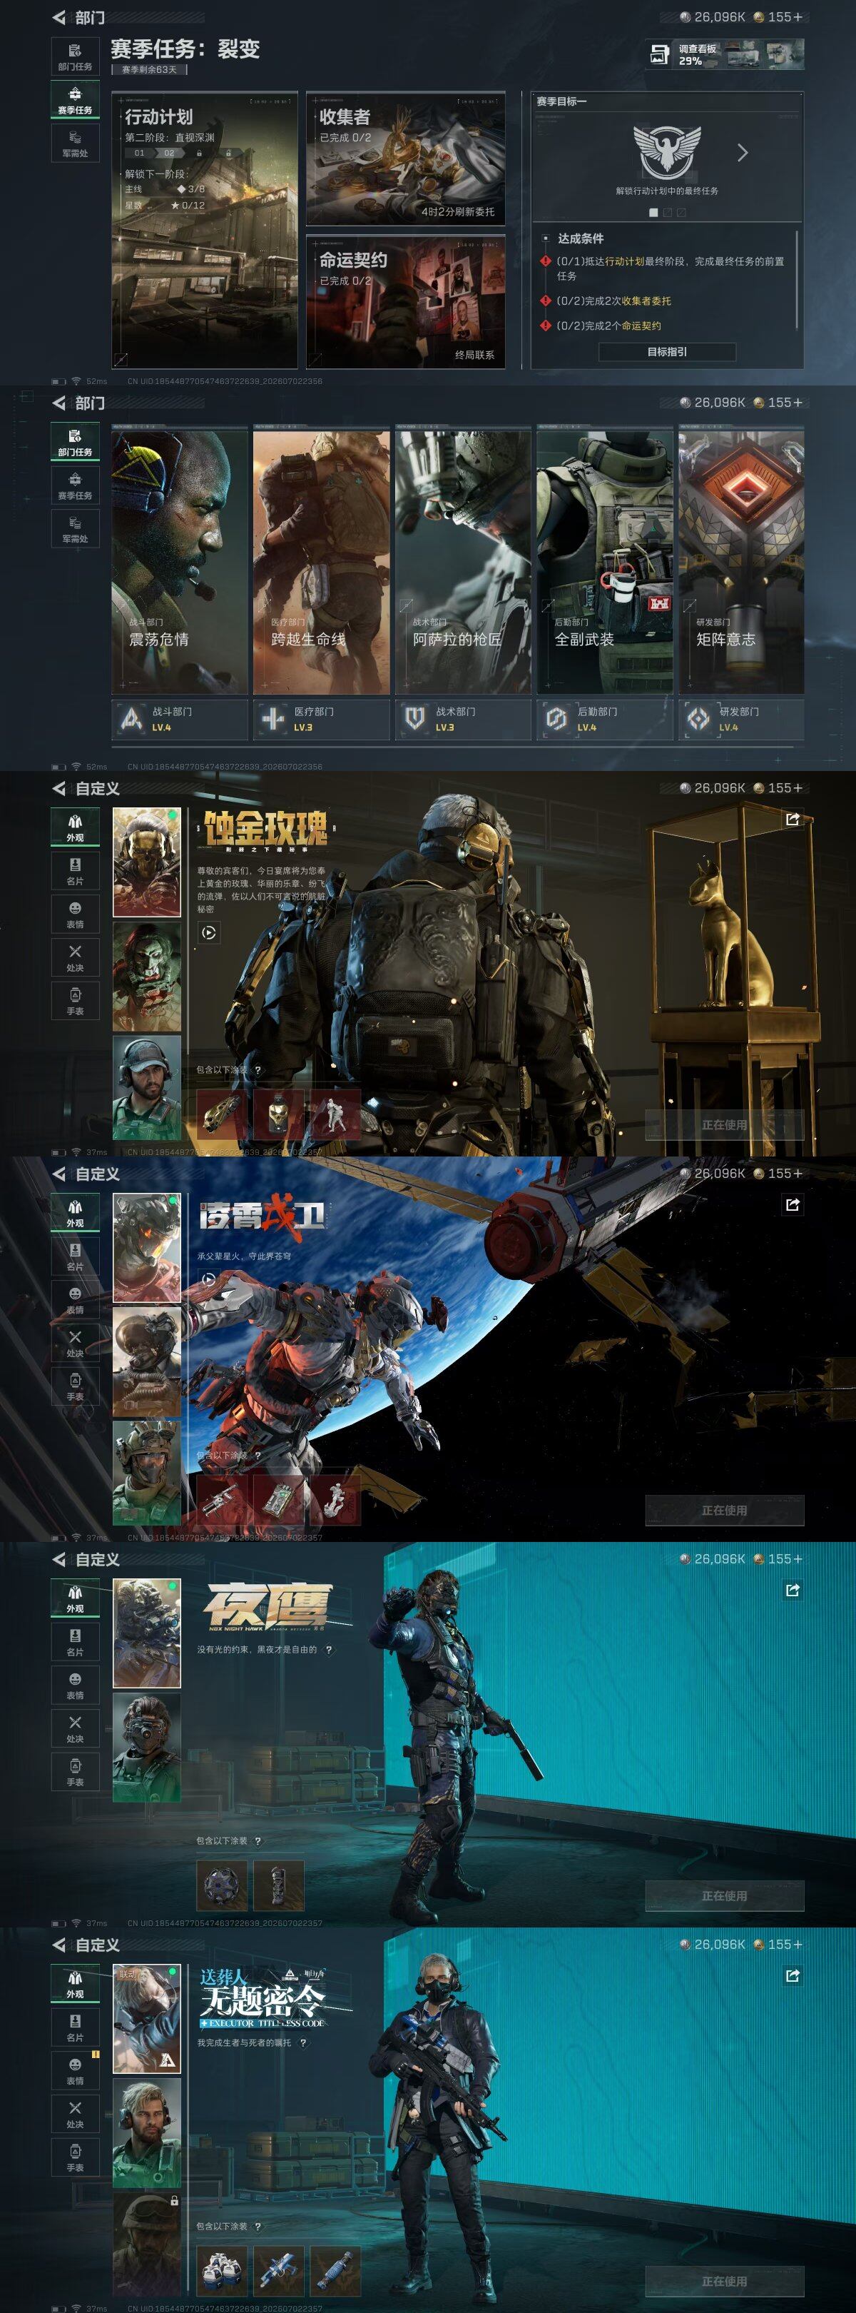Click the help icon beside 我完成生者与死者的嘱托
The image size is (856, 2313).
[x=303, y=2042]
